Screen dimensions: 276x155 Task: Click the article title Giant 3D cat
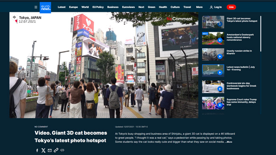click(71, 136)
